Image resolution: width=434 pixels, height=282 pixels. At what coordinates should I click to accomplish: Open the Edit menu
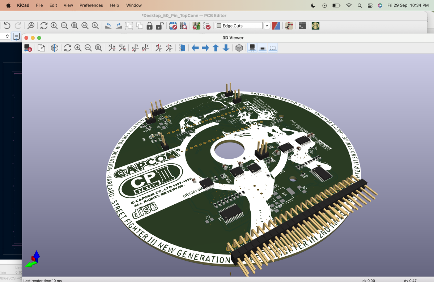53,5
